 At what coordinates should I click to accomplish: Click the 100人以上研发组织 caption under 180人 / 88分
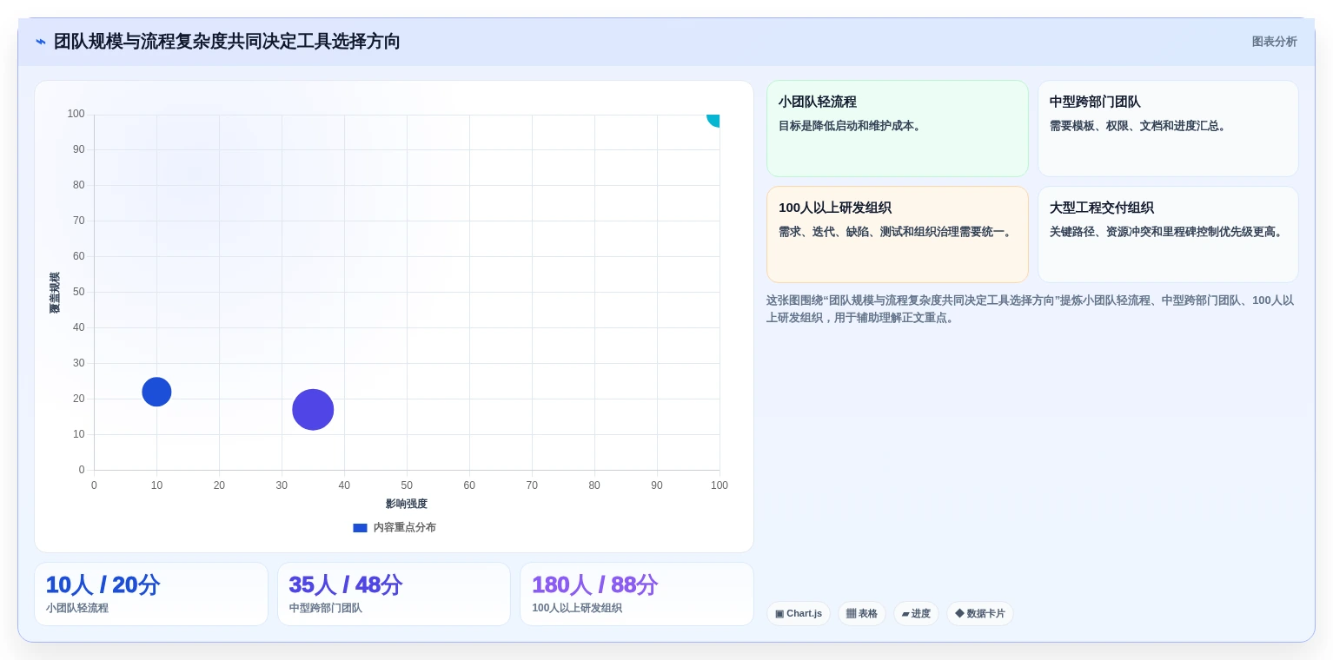coord(577,608)
